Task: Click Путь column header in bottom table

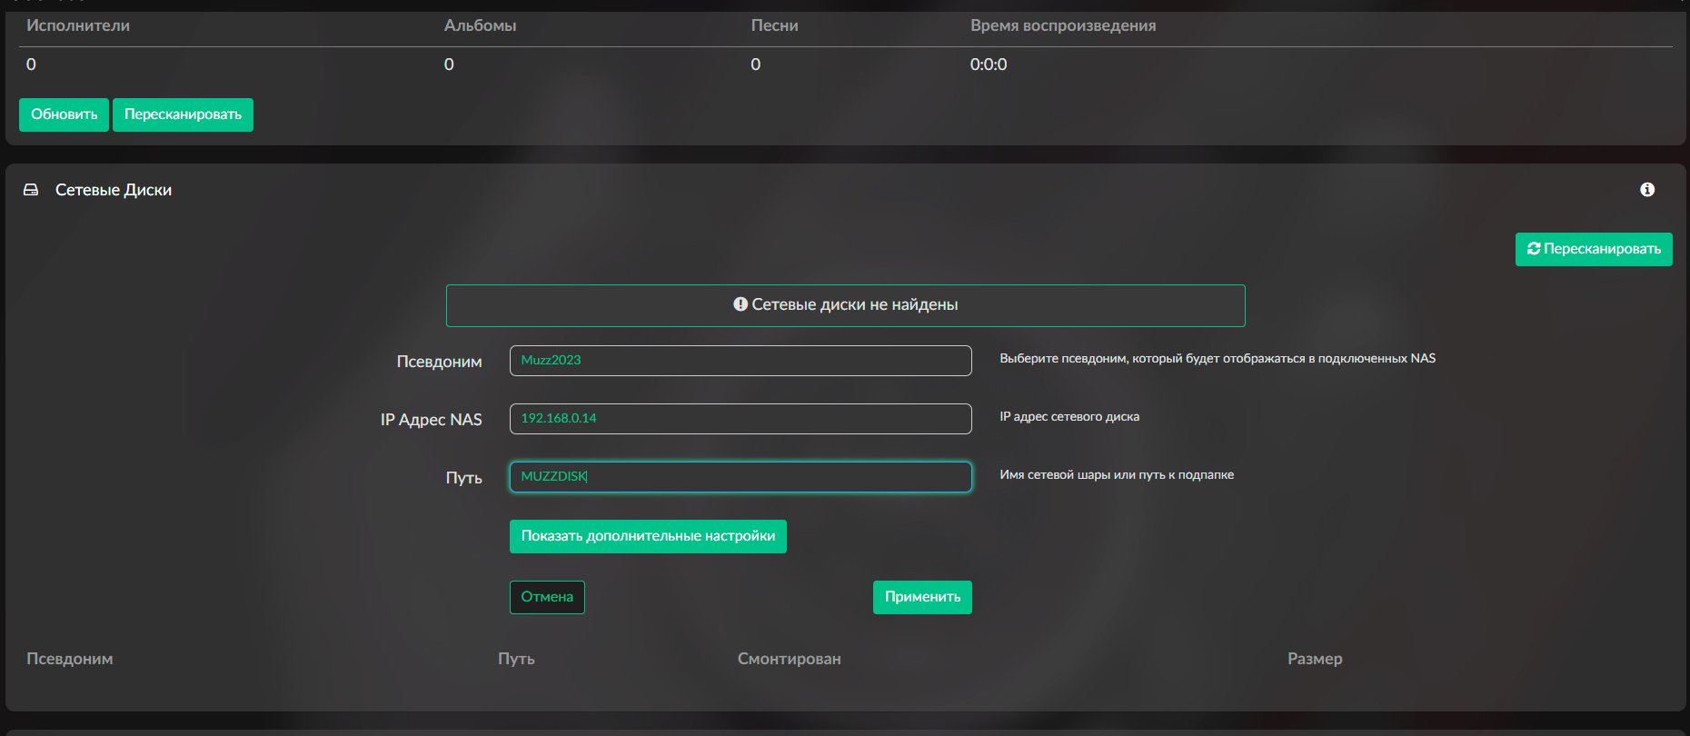Action: click(516, 659)
